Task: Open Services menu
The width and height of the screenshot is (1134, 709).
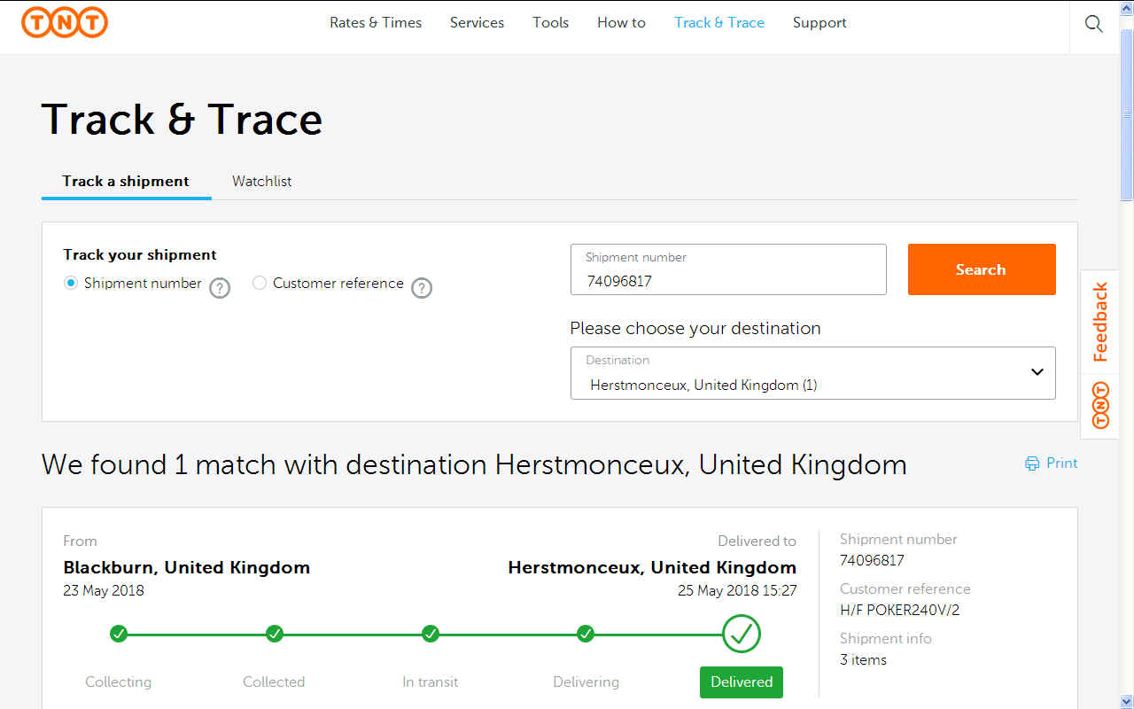Action: (477, 23)
